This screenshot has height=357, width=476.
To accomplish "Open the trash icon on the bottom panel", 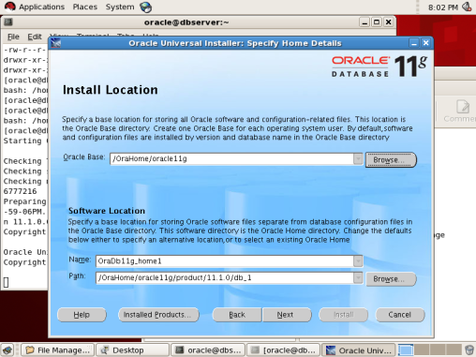I will click(x=469, y=350).
